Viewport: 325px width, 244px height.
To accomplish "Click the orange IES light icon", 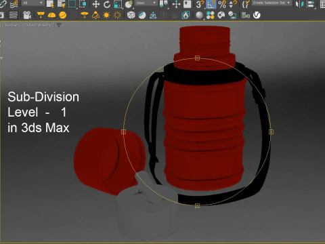I will [95, 15].
